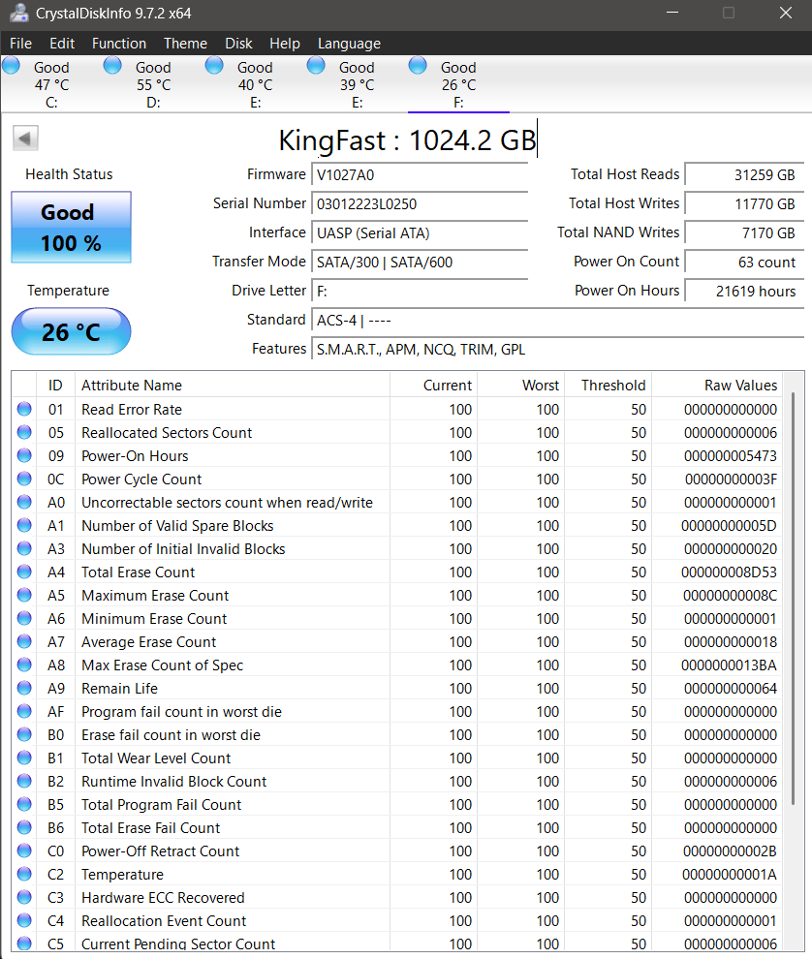Click the status orb of Runtime Invalid Block Count
Screen dimensions: 812x959
coord(24,781)
